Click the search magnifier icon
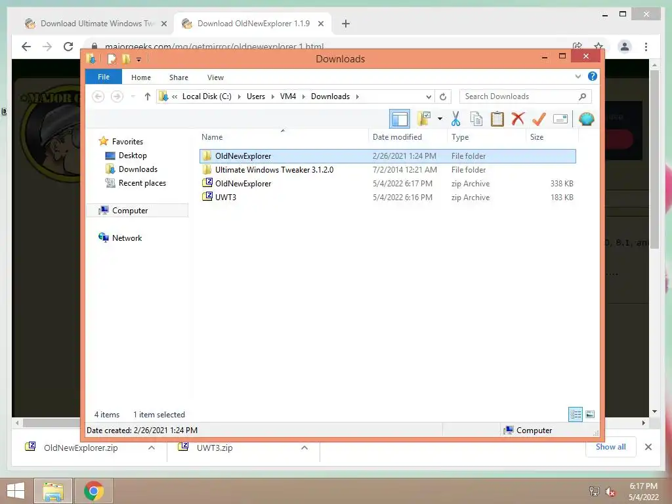The height and width of the screenshot is (504, 672). point(582,97)
